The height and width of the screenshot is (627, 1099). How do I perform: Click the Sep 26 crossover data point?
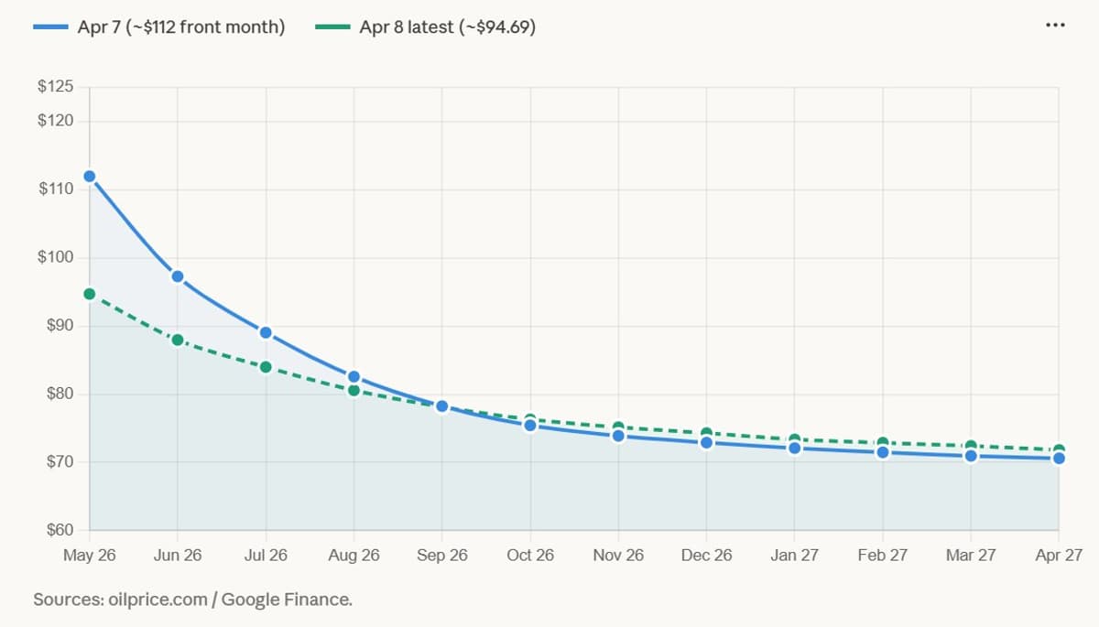[441, 406]
